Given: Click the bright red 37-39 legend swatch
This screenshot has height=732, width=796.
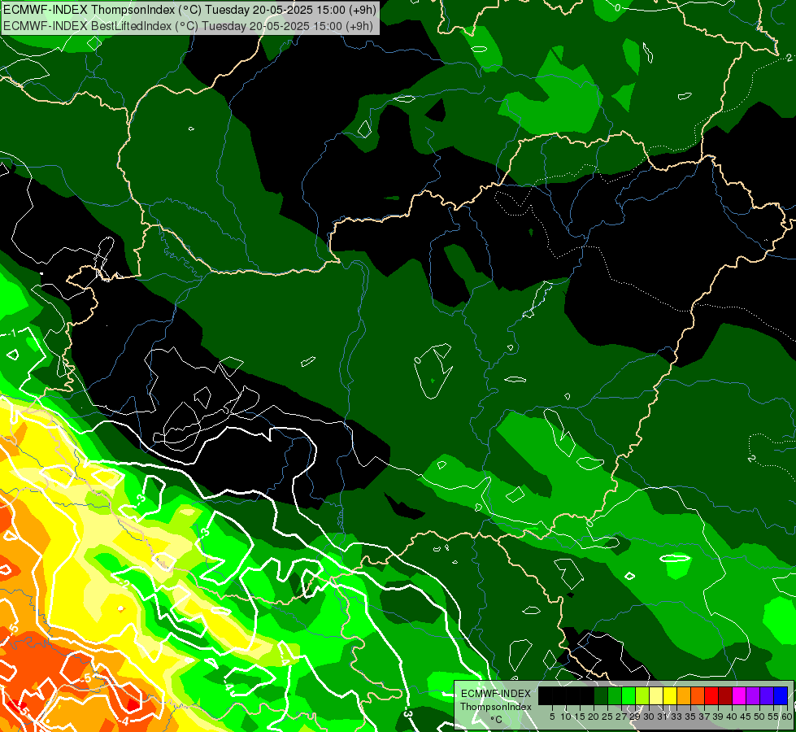Looking at the screenshot, I should (711, 695).
